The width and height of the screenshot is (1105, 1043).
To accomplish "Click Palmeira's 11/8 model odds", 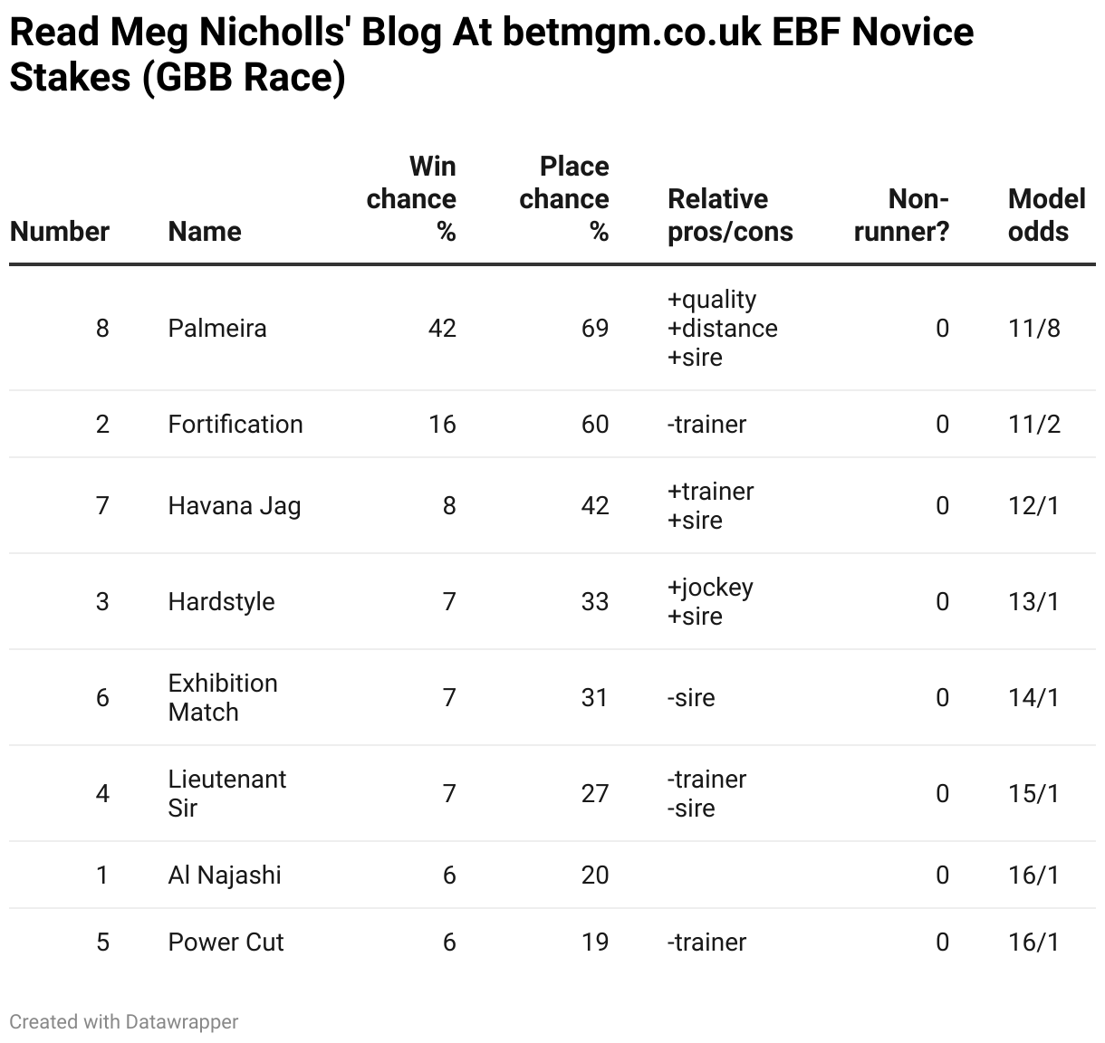I will point(1033,328).
